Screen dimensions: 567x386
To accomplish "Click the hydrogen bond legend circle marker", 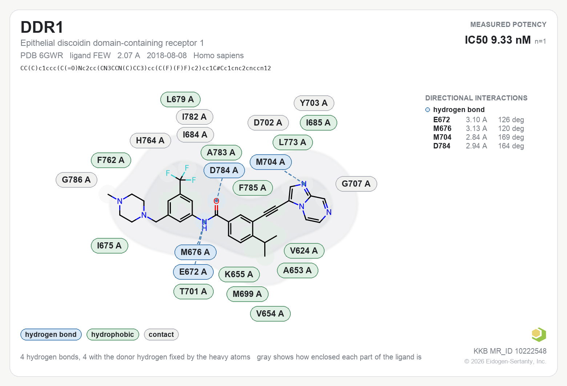I will pos(427,110).
